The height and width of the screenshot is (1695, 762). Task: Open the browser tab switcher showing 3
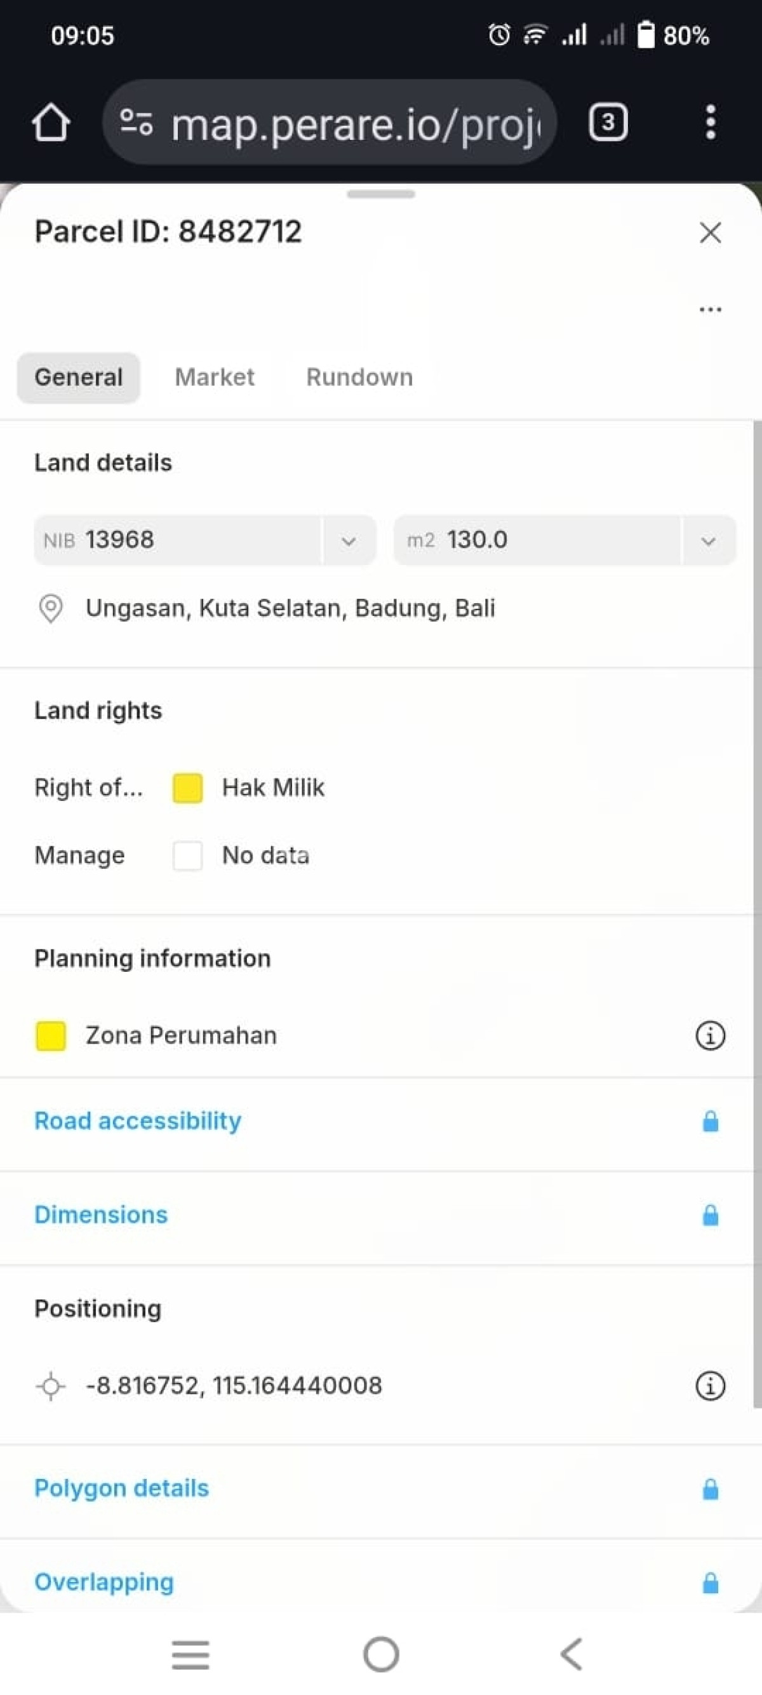pyautogui.click(x=608, y=122)
